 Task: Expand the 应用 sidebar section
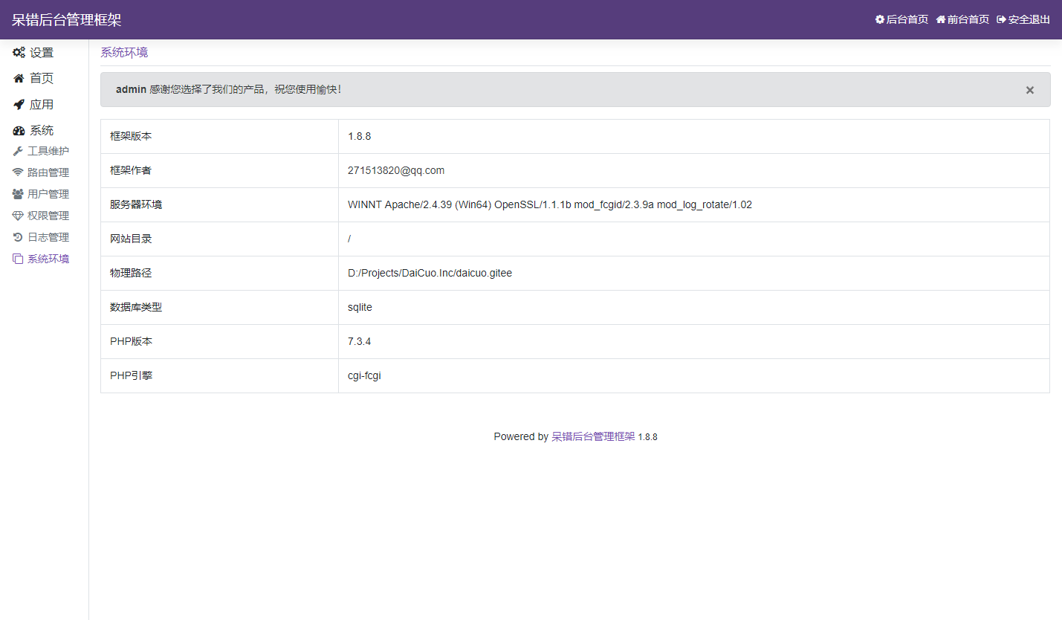(x=42, y=105)
